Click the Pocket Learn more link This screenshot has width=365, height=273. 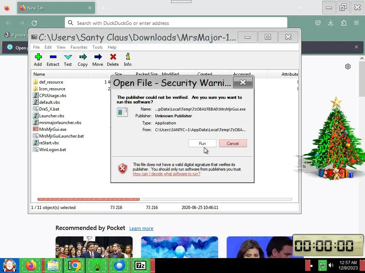pyautogui.click(x=141, y=229)
